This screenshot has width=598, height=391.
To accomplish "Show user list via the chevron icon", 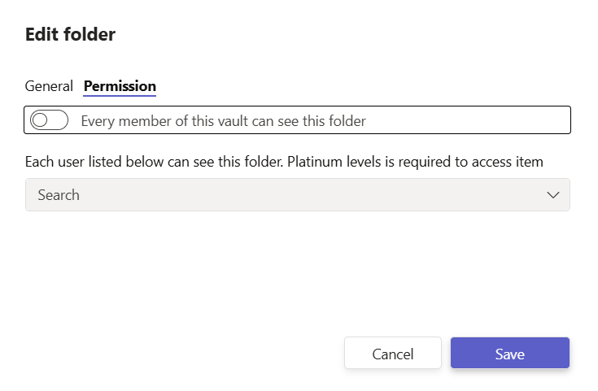I will click(x=553, y=195).
